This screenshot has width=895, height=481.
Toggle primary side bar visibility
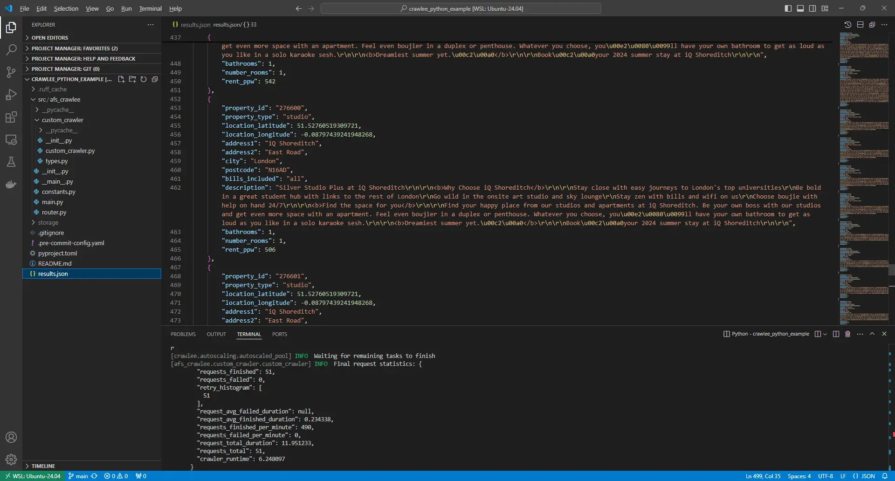[788, 8]
